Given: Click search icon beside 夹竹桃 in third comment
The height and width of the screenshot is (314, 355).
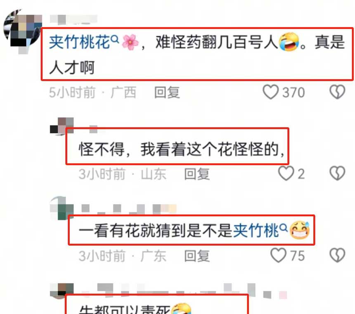Looking at the screenshot, I should (x=284, y=227).
